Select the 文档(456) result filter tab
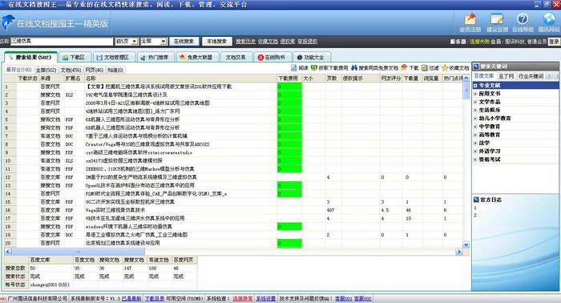This screenshot has height=303, width=561. pos(71,70)
